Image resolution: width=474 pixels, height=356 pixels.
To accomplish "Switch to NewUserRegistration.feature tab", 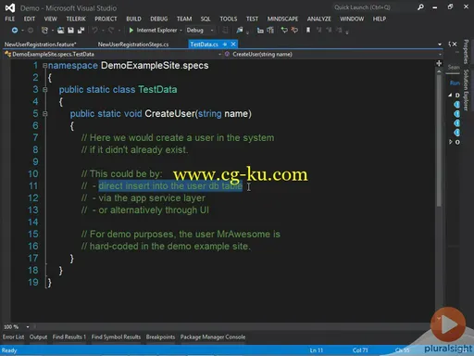I will pos(41,44).
